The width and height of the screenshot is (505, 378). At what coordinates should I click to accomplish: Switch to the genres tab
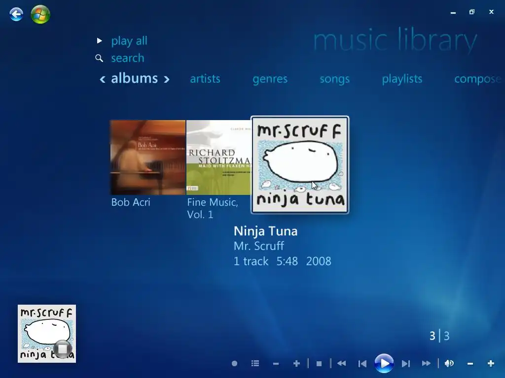[270, 79]
